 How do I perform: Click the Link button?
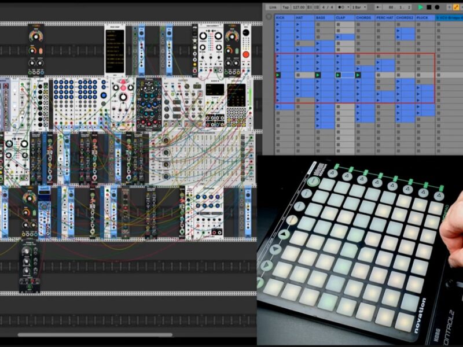273,7
